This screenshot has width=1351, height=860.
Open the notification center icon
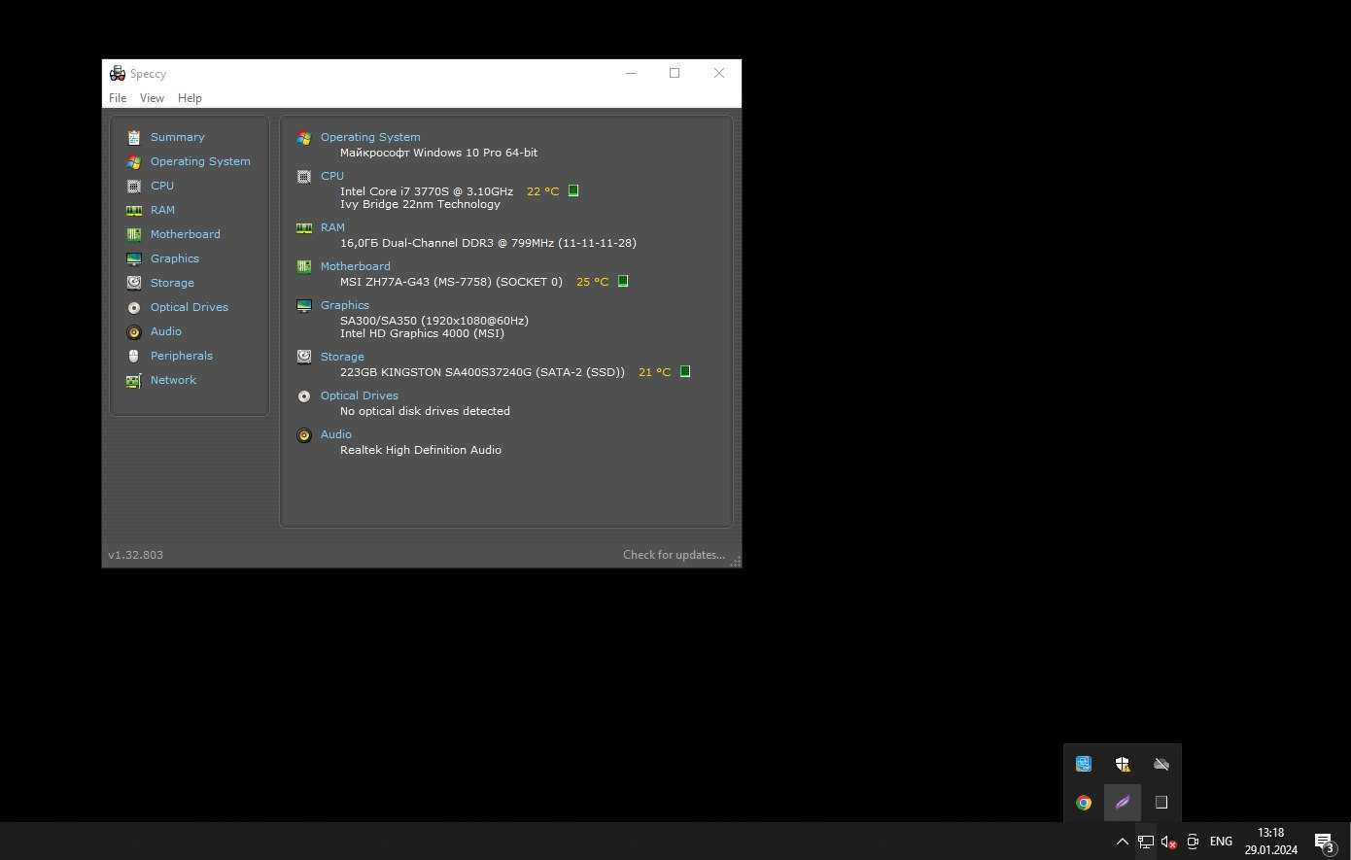point(1324,842)
